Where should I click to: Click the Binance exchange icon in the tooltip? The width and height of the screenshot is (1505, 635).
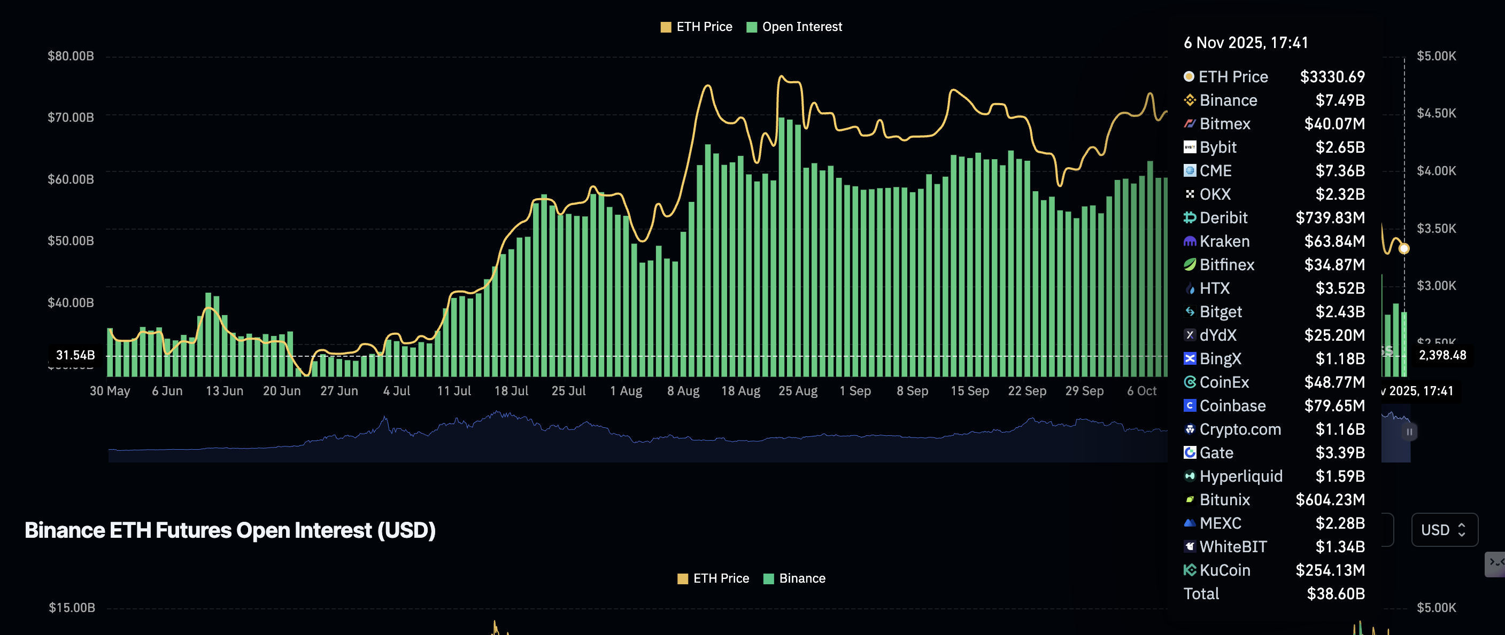pos(1189,100)
